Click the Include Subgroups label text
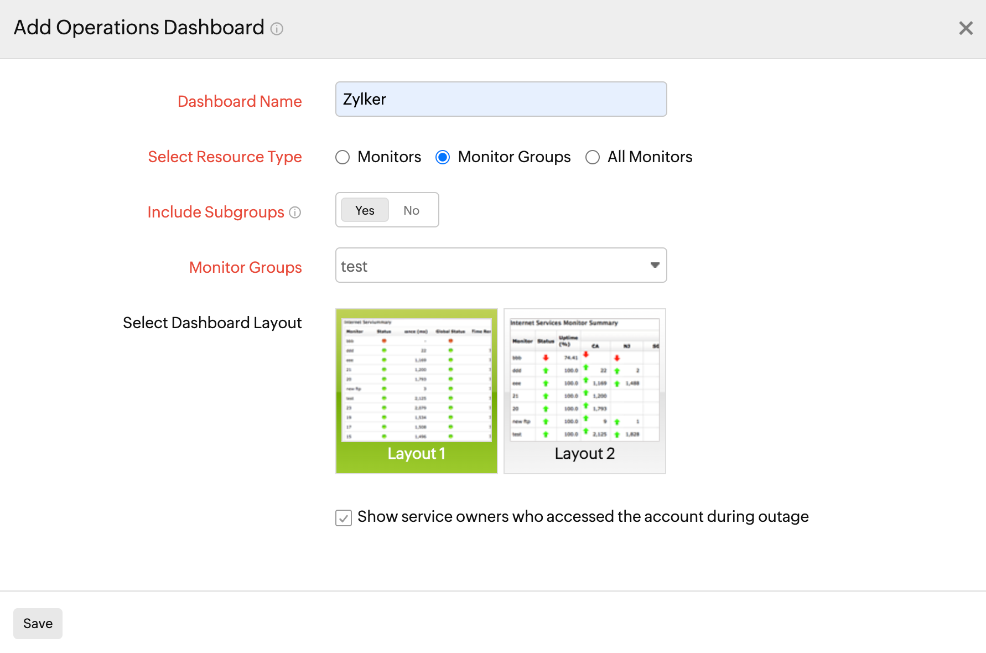986x653 pixels. pyautogui.click(x=216, y=213)
